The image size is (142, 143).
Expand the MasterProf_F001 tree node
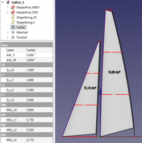click(x=8, y=13)
